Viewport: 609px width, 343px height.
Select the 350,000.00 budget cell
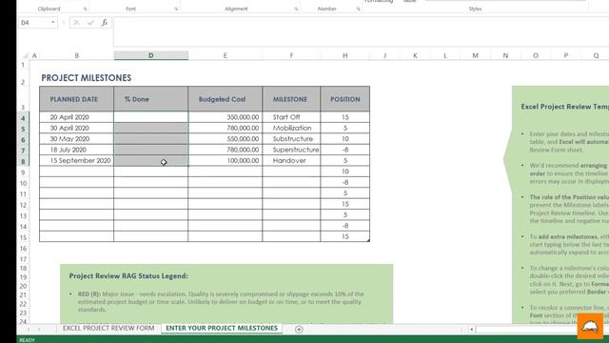[225, 117]
